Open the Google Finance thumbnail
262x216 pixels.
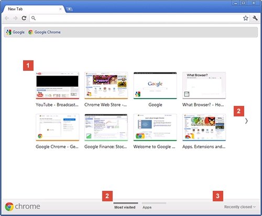tap(106, 127)
